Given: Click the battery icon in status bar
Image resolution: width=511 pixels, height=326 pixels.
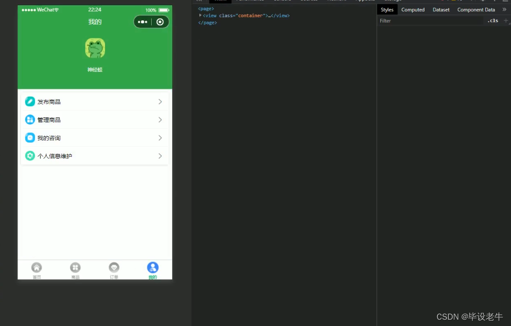Looking at the screenshot, I should click(163, 10).
